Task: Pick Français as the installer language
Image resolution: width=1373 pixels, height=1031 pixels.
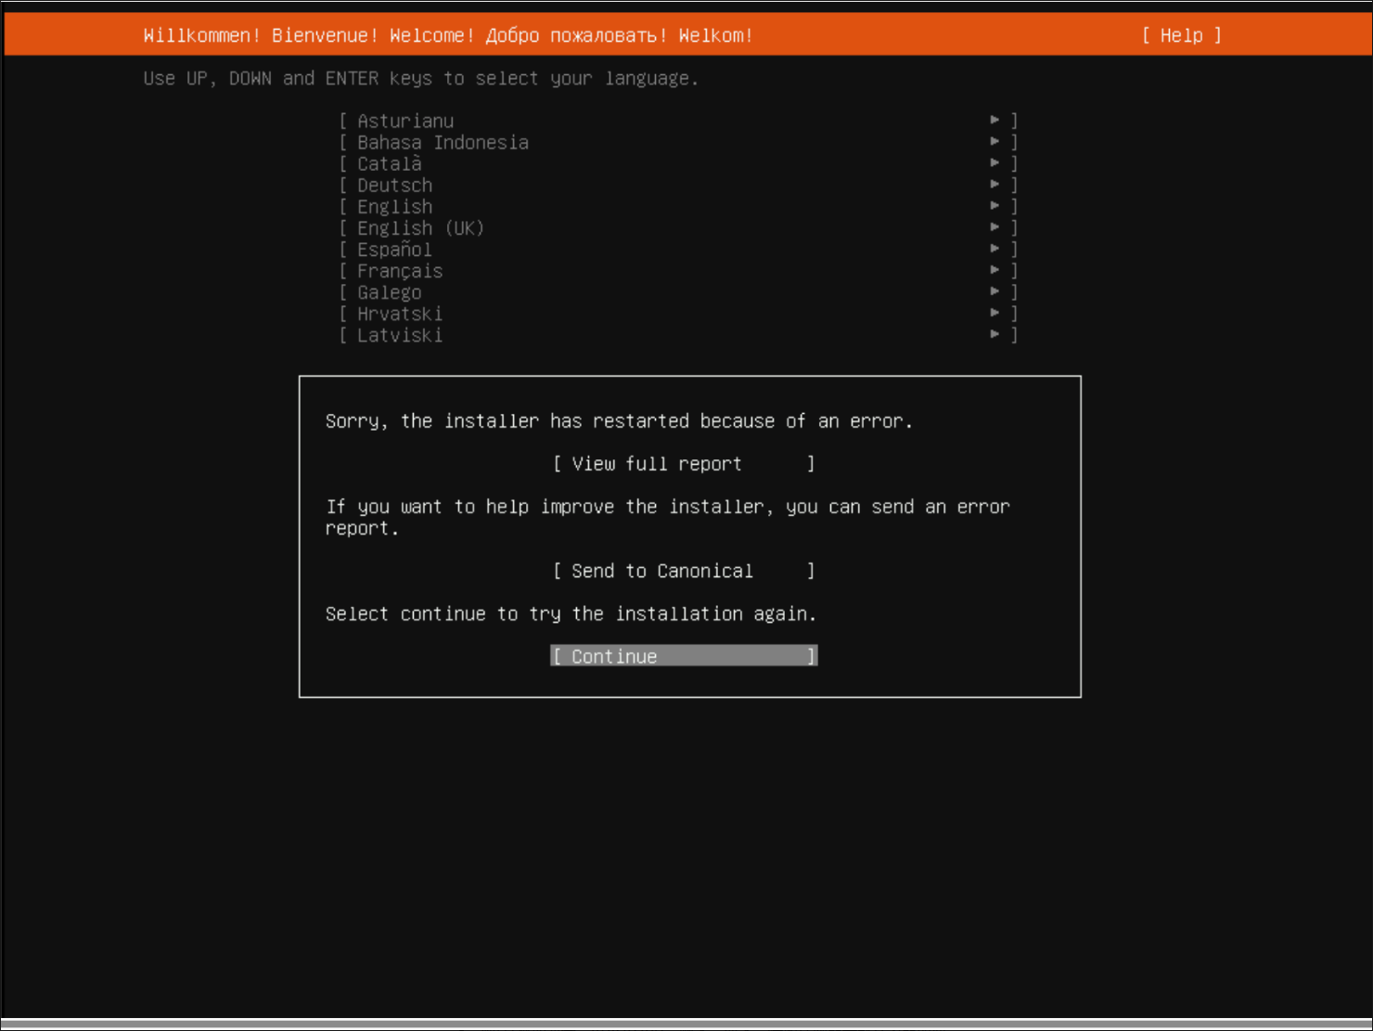Action: 400,271
